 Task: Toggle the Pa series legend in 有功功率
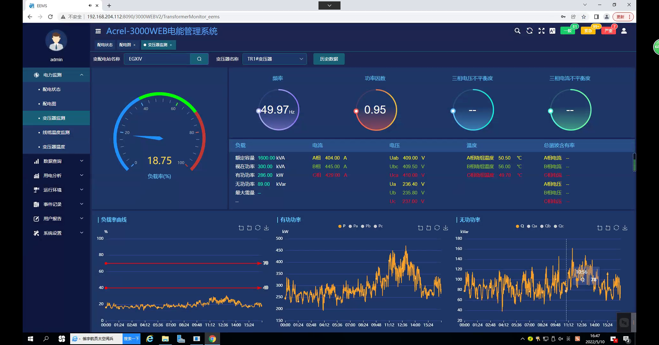353,226
